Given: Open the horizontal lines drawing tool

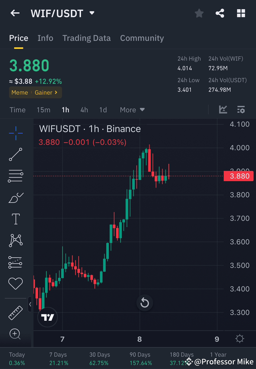Looking at the screenshot, I should click(x=15, y=176).
